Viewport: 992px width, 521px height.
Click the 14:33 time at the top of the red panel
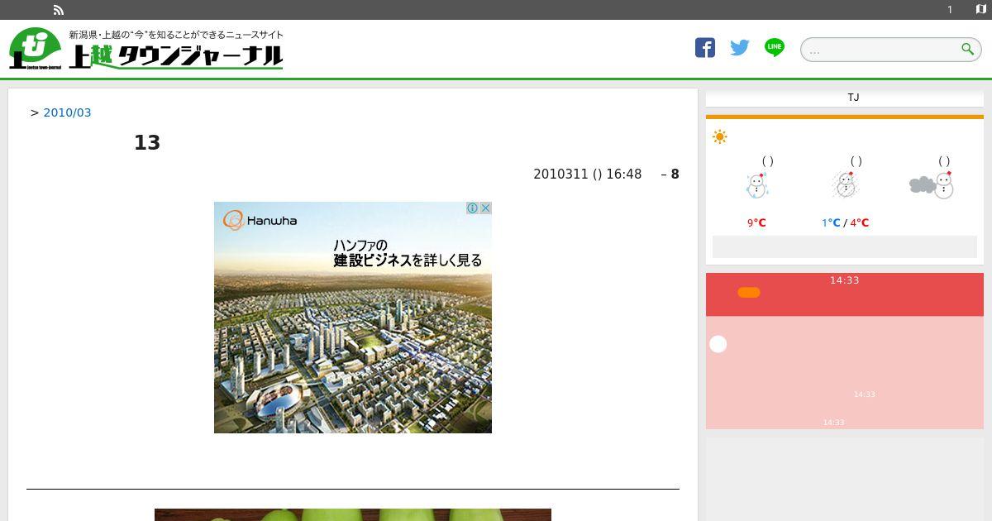coord(845,280)
